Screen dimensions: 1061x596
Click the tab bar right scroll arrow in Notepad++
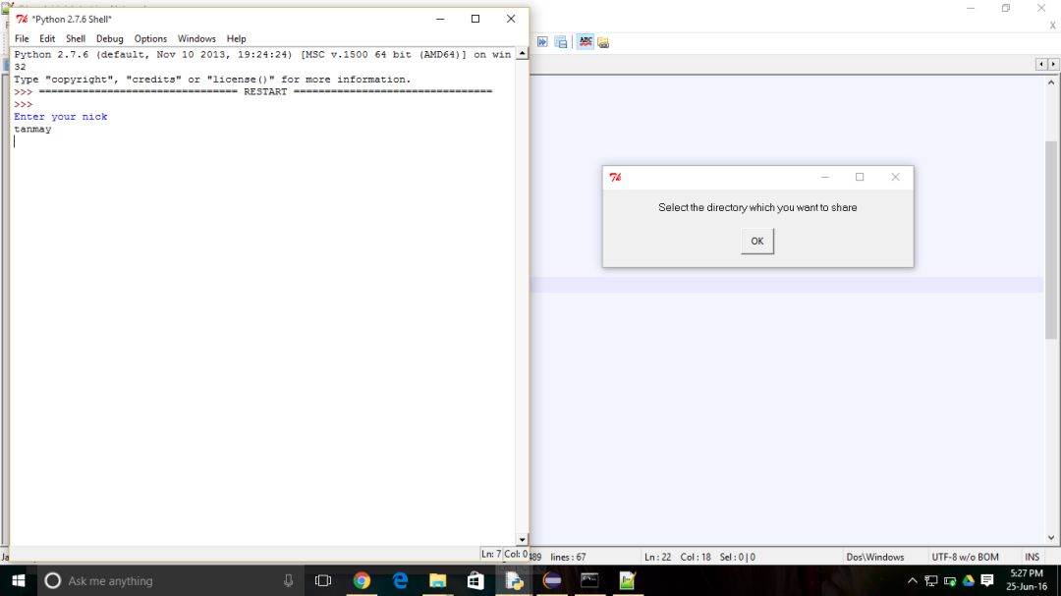pos(1053,64)
